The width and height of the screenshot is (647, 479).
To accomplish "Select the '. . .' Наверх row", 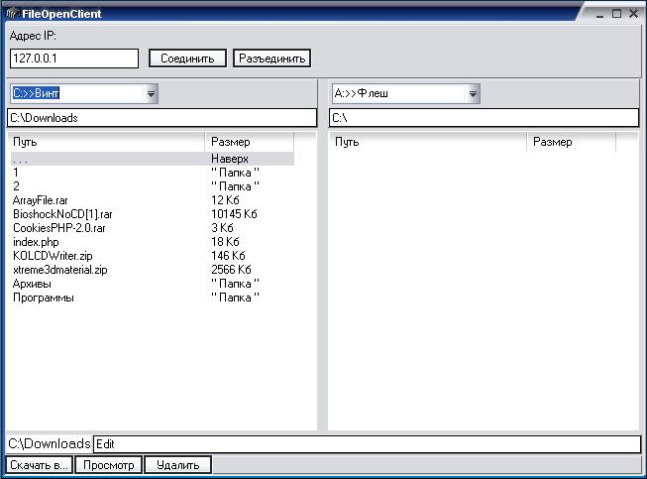I will coord(153,159).
